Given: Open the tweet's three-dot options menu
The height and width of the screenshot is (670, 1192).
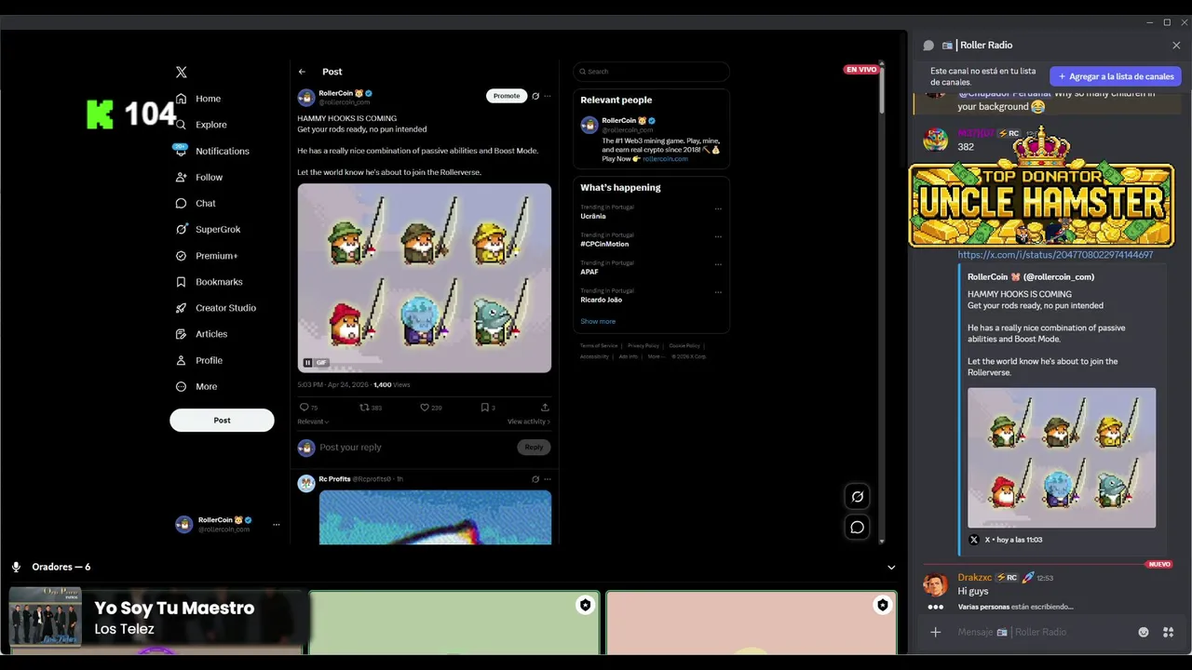Looking at the screenshot, I should point(548,96).
